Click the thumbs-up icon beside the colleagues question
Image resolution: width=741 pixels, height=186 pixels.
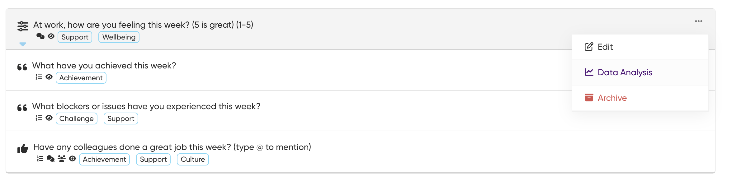tap(23, 149)
